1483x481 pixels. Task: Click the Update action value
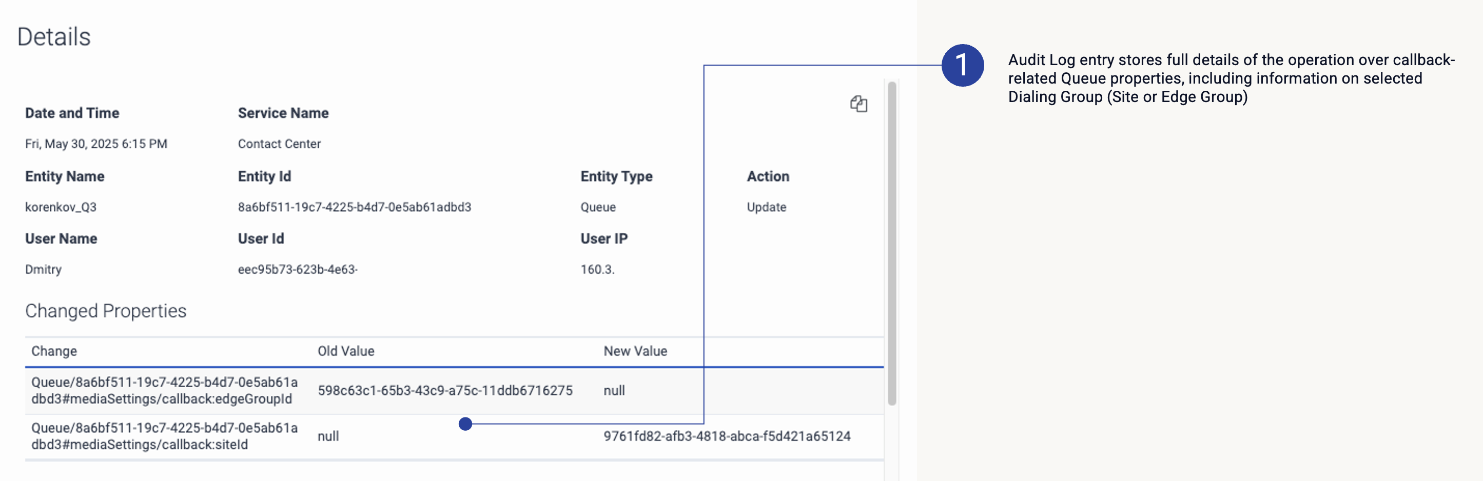766,207
